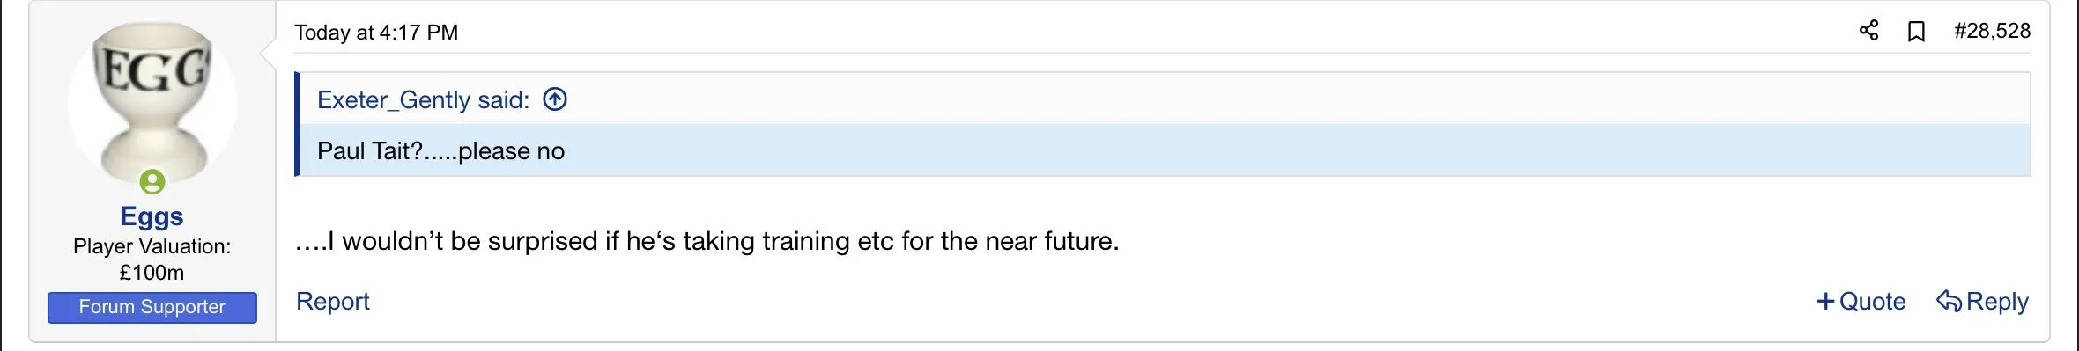Toggle multi-quote using the Quote label
2079x351 pixels.
coord(1872,302)
